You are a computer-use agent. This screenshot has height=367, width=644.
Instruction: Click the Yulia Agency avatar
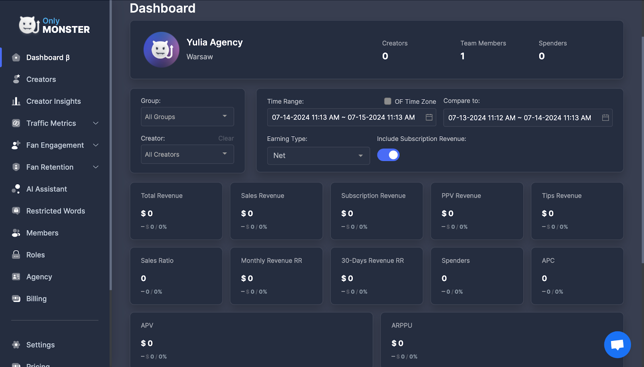pyautogui.click(x=161, y=50)
